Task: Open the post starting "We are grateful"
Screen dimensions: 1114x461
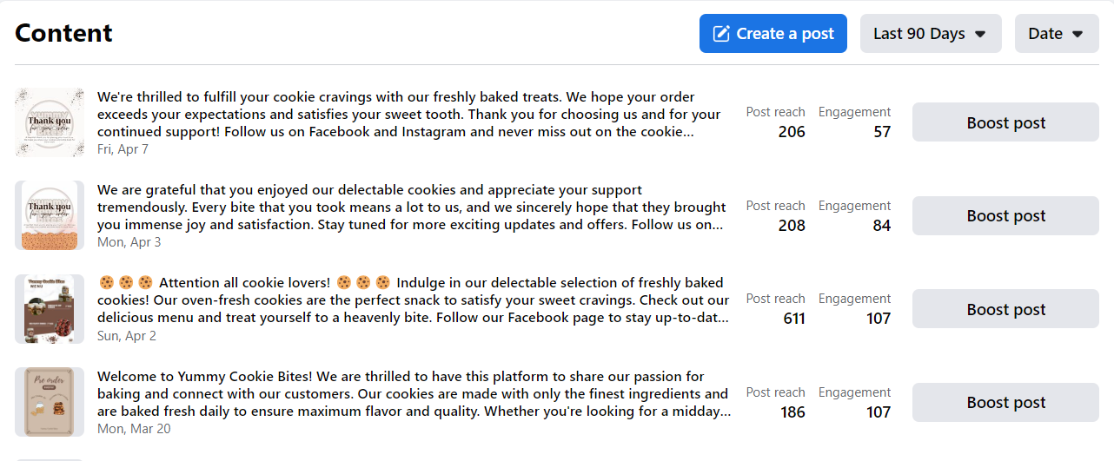Action: (410, 207)
